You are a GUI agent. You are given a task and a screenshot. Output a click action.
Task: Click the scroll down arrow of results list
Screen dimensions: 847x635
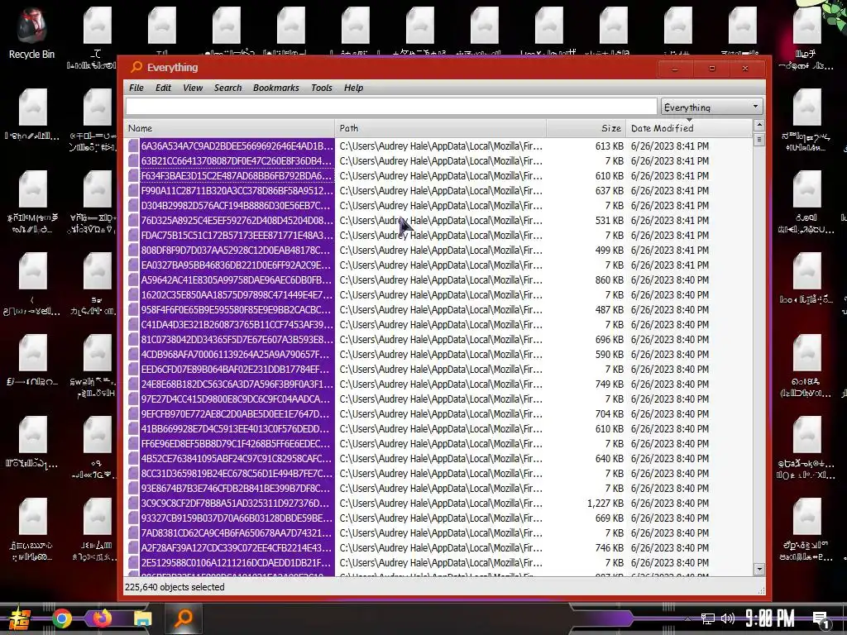pos(759,569)
